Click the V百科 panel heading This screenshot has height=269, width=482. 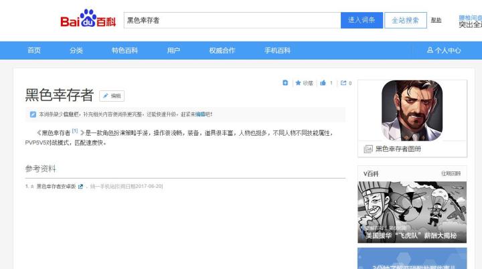click(x=371, y=174)
